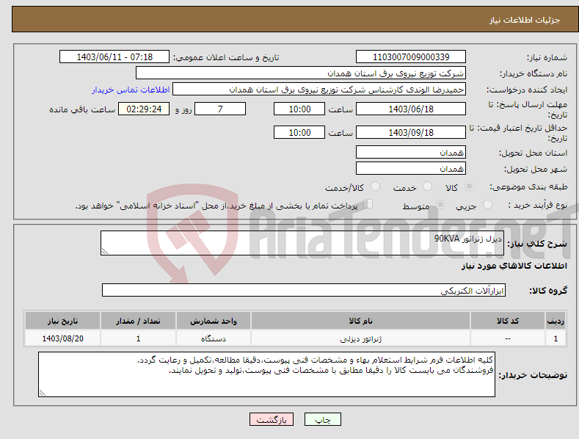
Task: Click the remaining days field showing 7
Action: click(x=220, y=109)
